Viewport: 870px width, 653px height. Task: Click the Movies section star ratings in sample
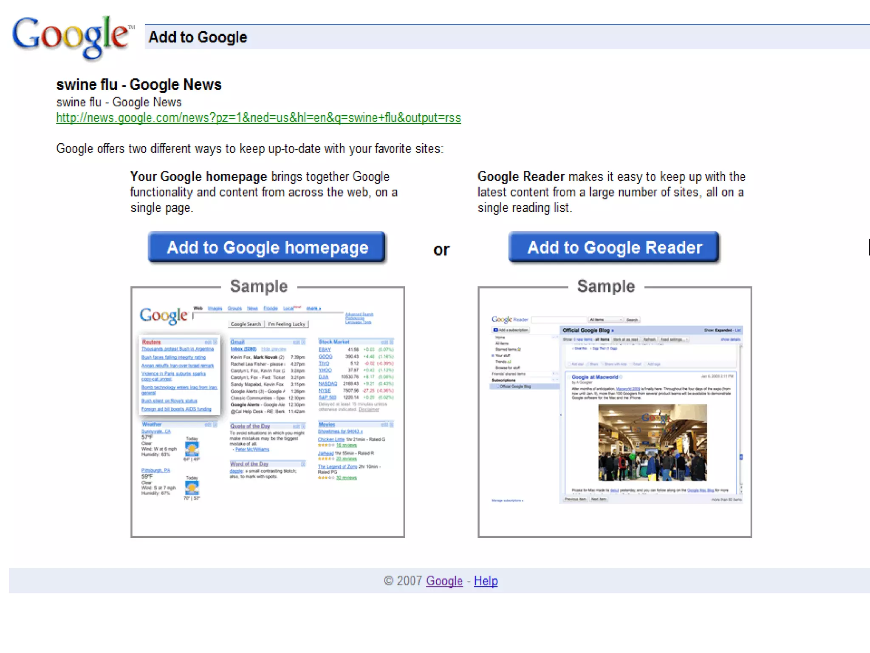pyautogui.click(x=326, y=446)
